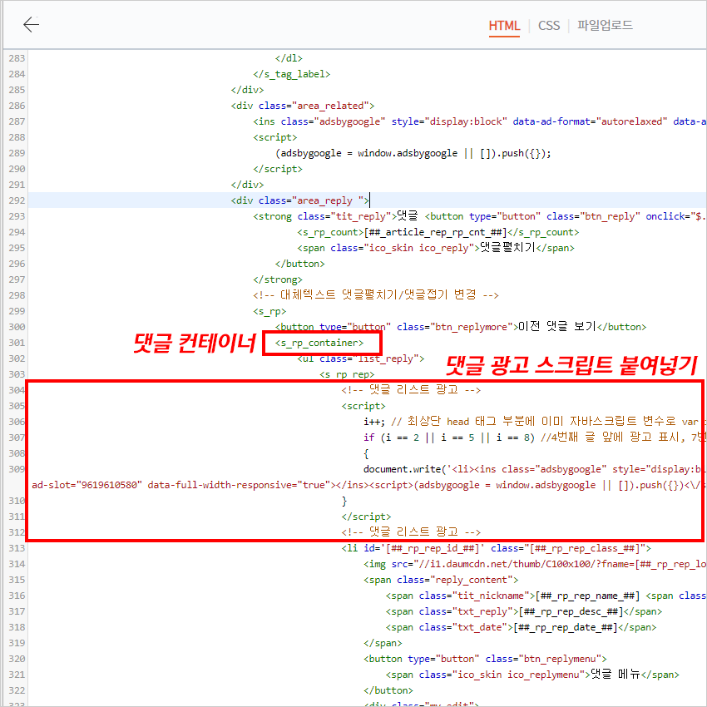Open the CSS tab
707x707 pixels.
click(549, 26)
